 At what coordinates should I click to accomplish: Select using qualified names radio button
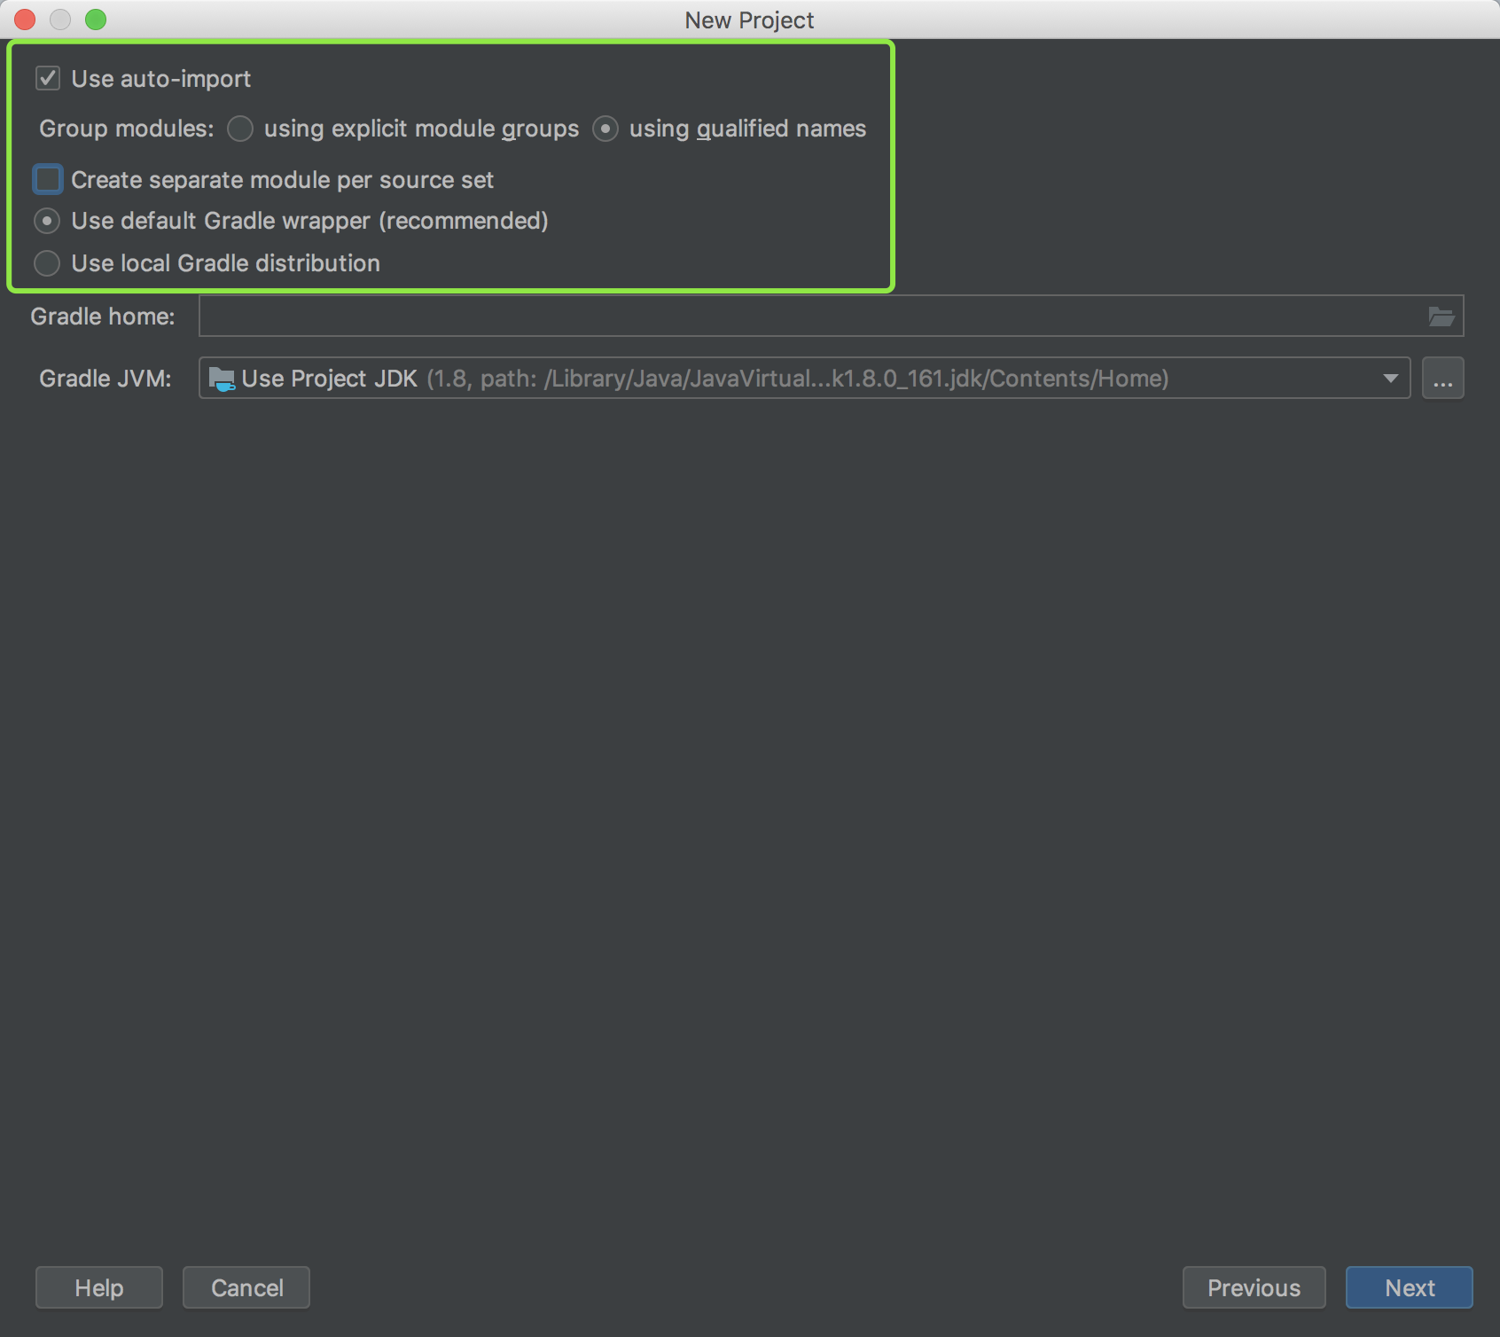[x=605, y=129]
